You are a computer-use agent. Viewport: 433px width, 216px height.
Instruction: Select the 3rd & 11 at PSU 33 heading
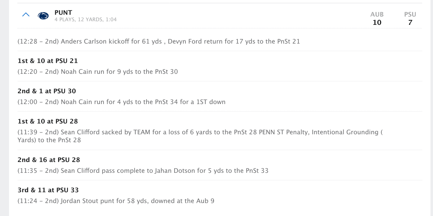click(48, 190)
